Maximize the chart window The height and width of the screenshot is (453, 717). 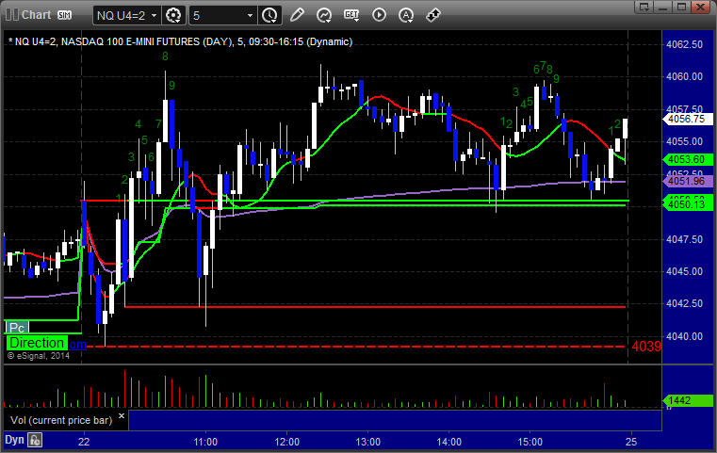tap(681, 7)
